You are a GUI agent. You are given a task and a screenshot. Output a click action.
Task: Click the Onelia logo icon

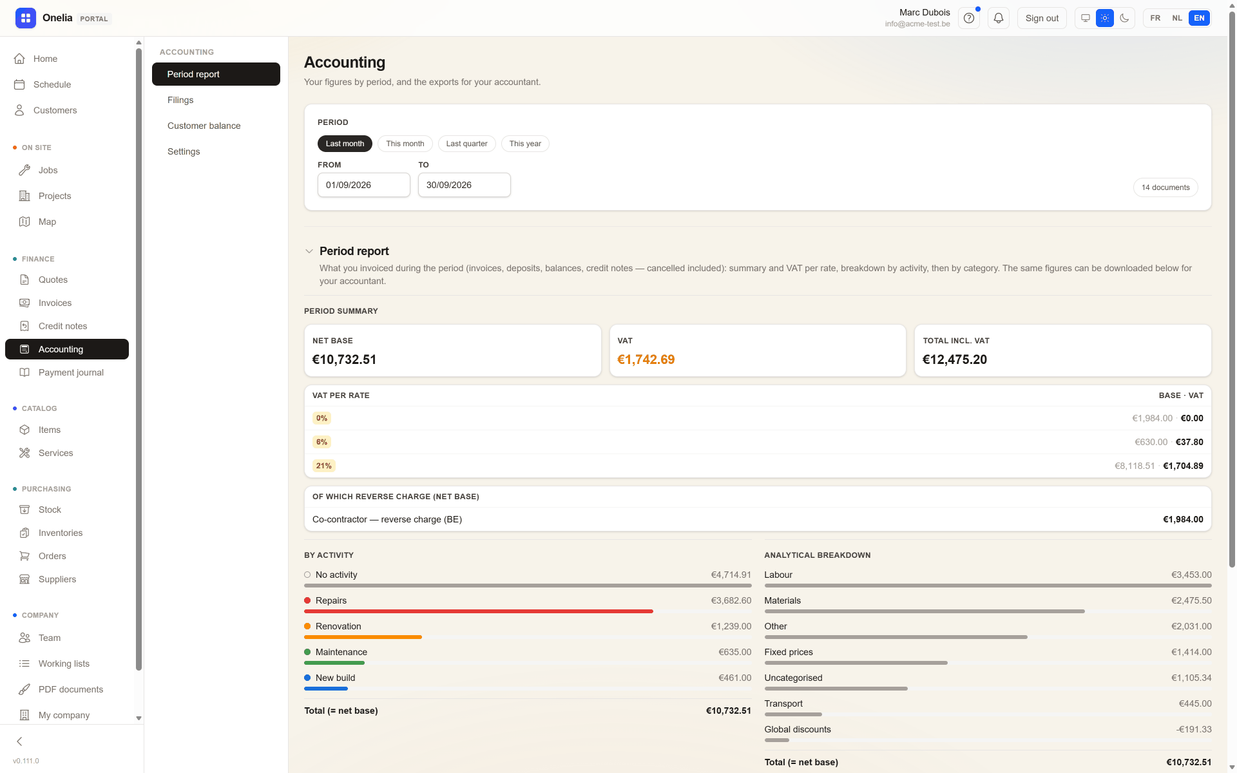[26, 18]
